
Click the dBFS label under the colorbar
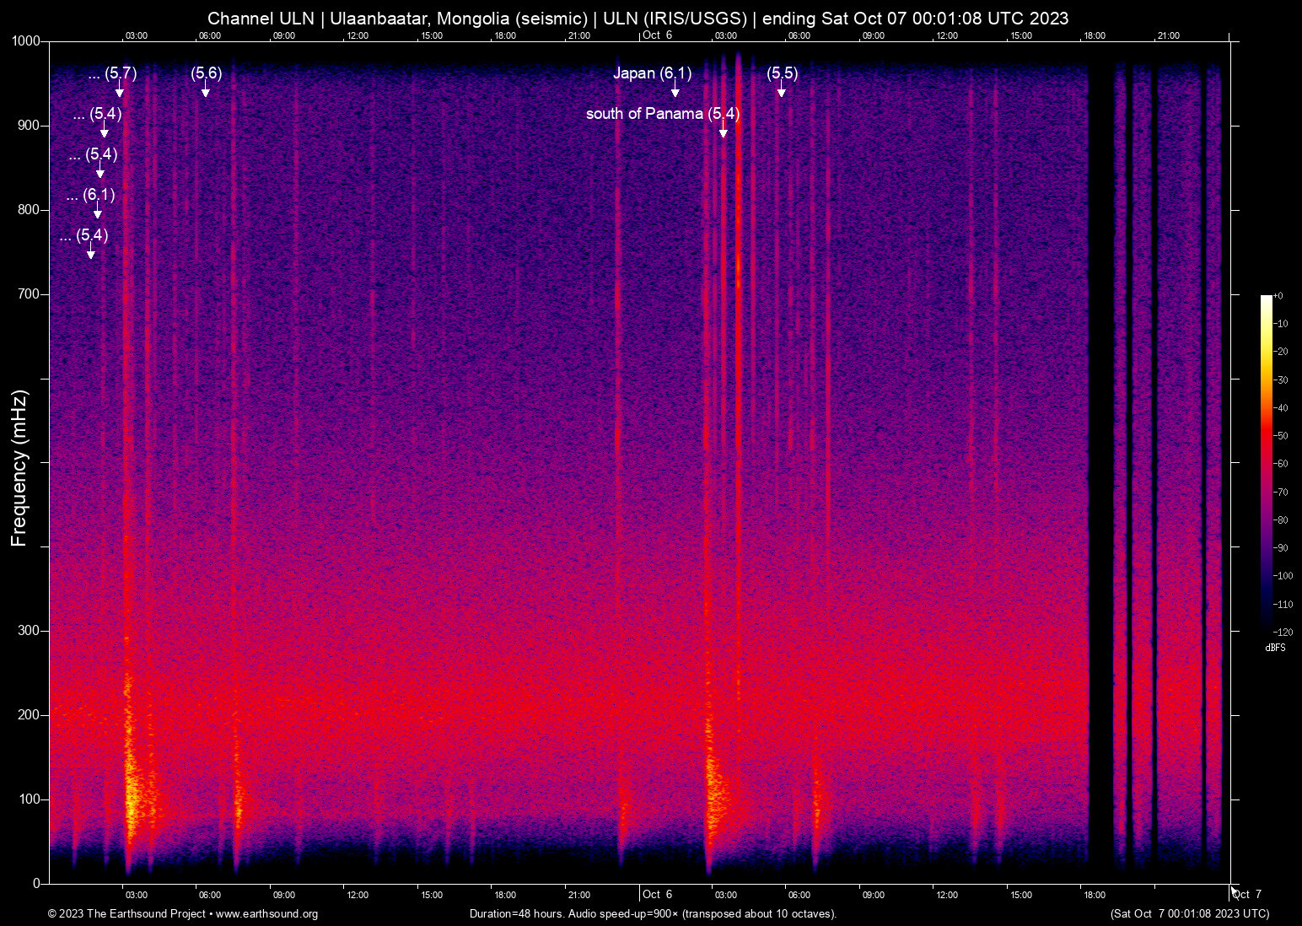(1275, 648)
